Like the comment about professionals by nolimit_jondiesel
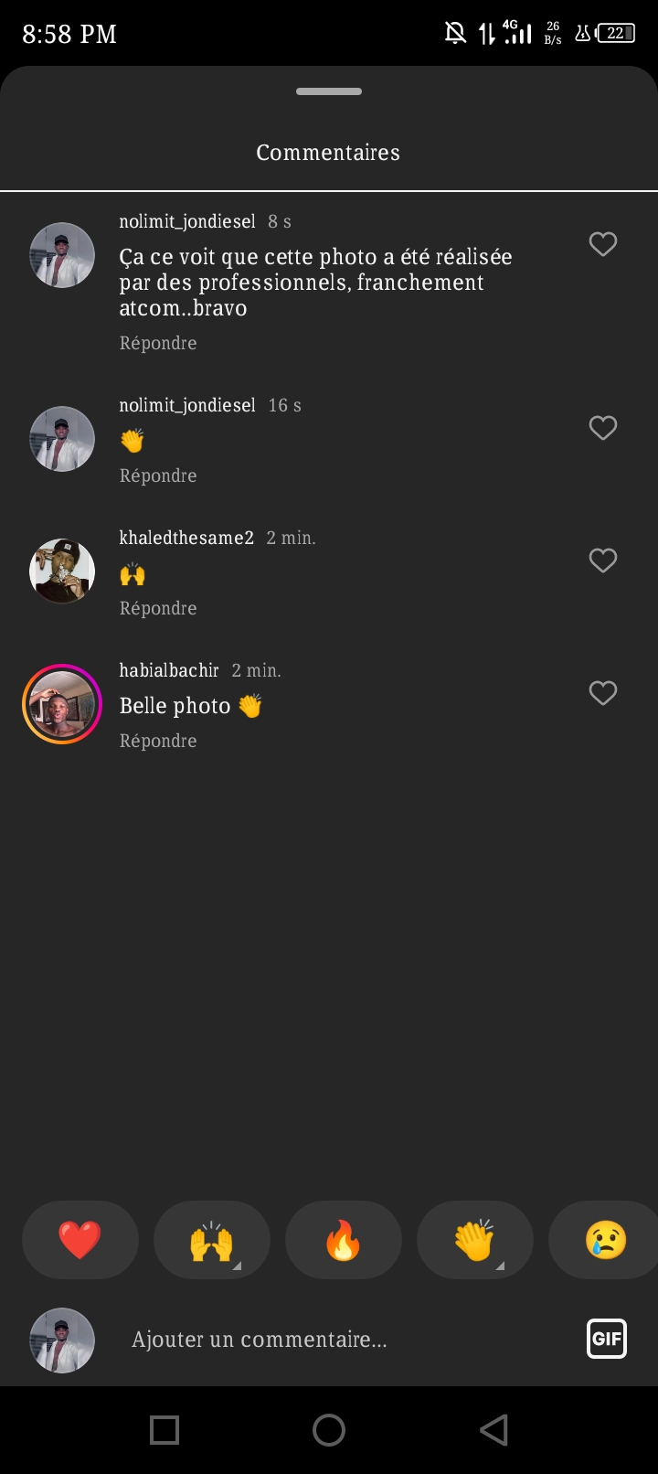This screenshot has width=658, height=1474. 602,244
